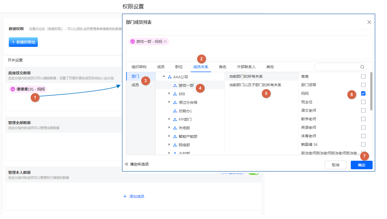The image size is (387, 219).
Task: Focus the member search input field
Action: coord(337,67)
